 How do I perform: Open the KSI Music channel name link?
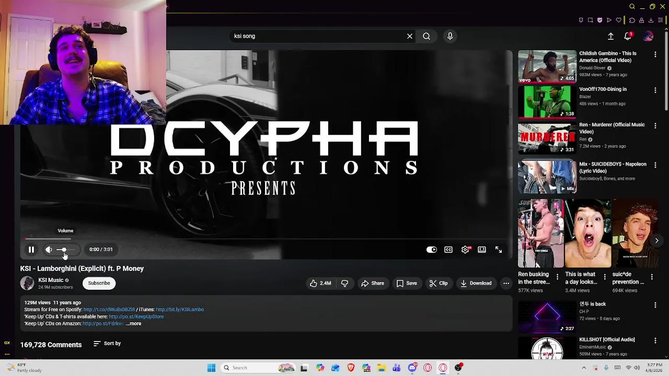pos(51,280)
